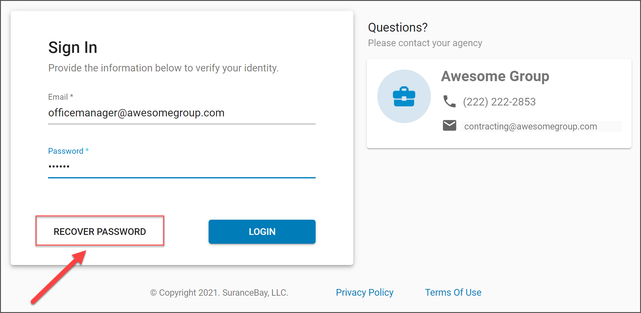Click the contracting@awesomegroup.com email address
The image size is (641, 313).
[x=531, y=126]
